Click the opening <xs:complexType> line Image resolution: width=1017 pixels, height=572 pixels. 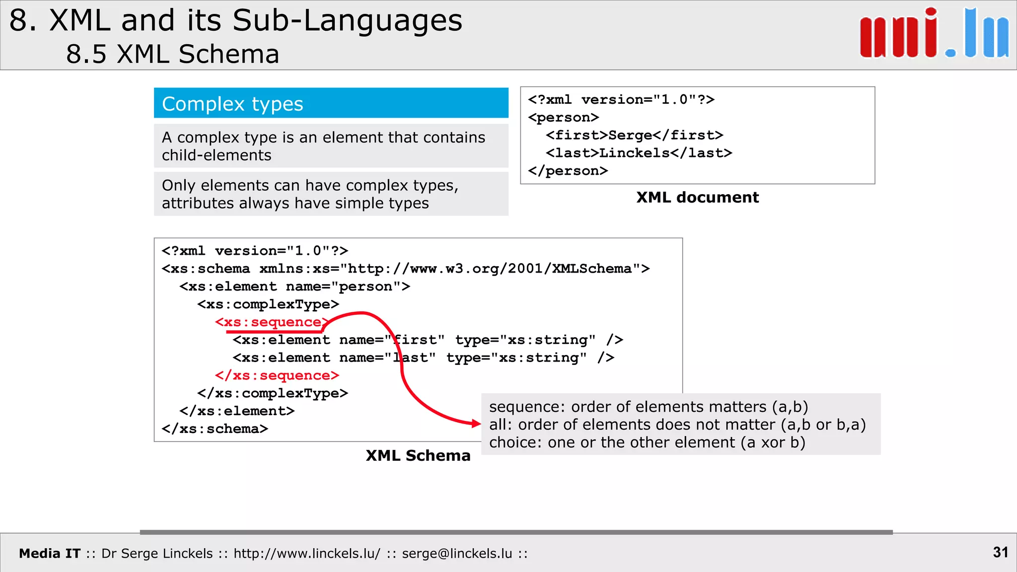pyautogui.click(x=268, y=304)
